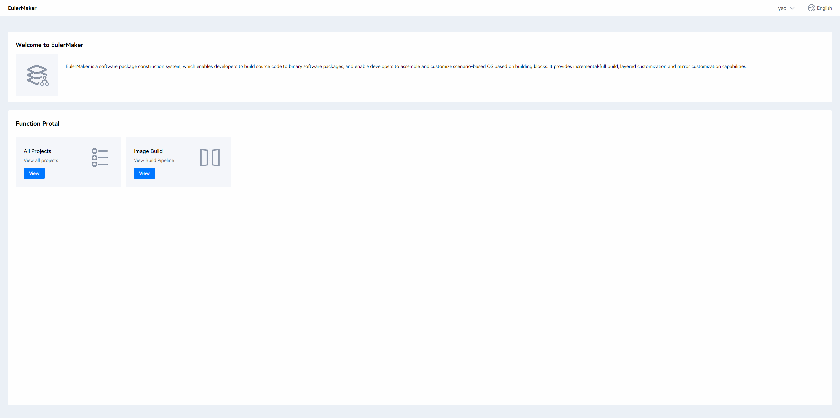The image size is (840, 418).
Task: Click the globe language icon
Action: [x=811, y=8]
